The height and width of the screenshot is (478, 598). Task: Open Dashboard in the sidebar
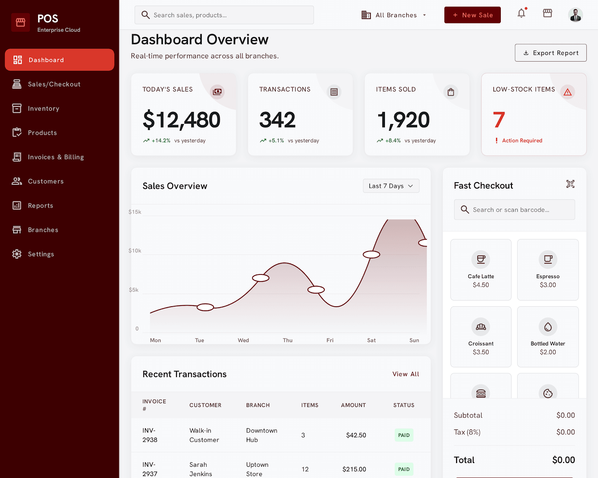click(x=59, y=60)
